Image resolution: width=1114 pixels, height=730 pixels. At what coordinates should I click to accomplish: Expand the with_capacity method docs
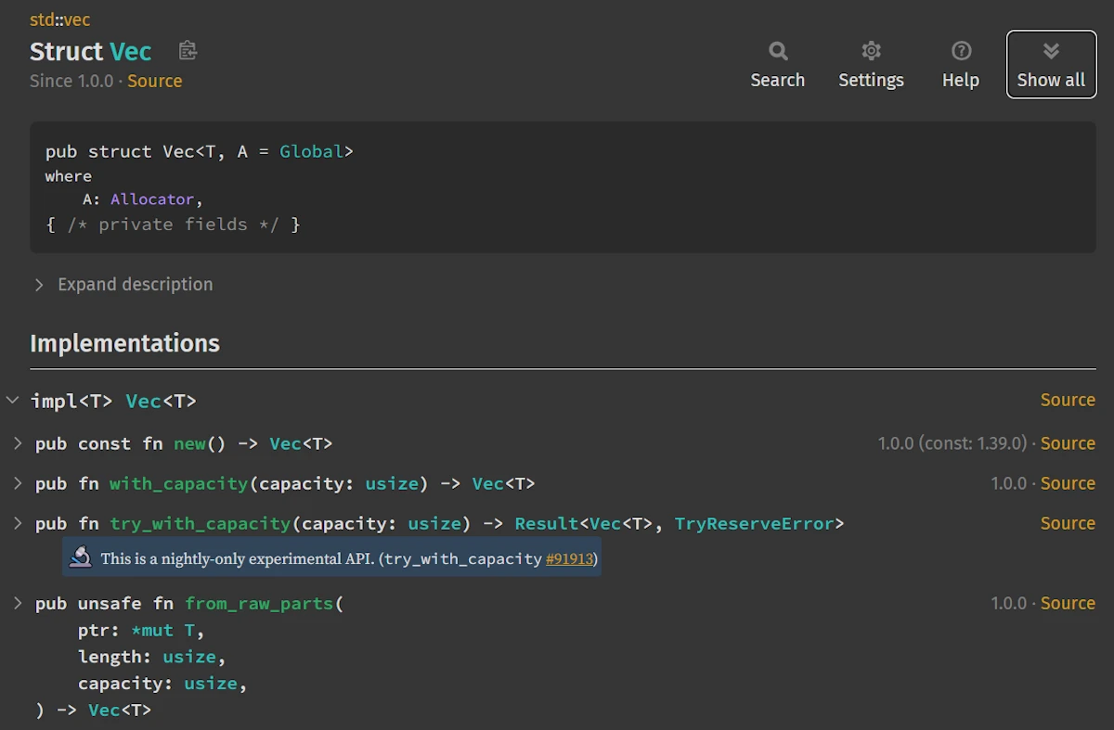[x=18, y=483]
